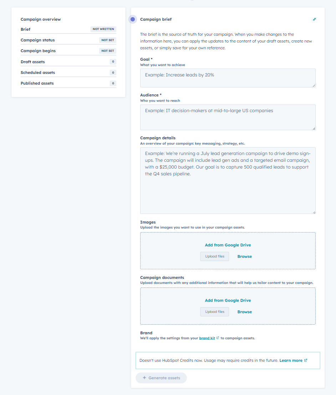Select Draft assets in Campaign overview
The image size is (336, 395).
(x=33, y=61)
